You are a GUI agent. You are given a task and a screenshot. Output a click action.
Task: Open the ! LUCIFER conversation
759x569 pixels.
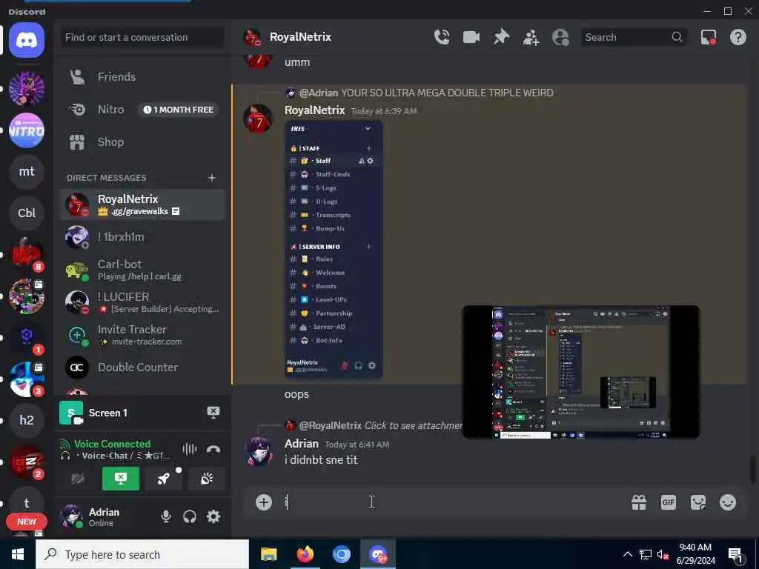tap(143, 302)
